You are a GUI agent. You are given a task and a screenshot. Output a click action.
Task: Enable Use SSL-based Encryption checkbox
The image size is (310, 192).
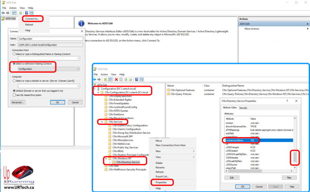click(14, 95)
